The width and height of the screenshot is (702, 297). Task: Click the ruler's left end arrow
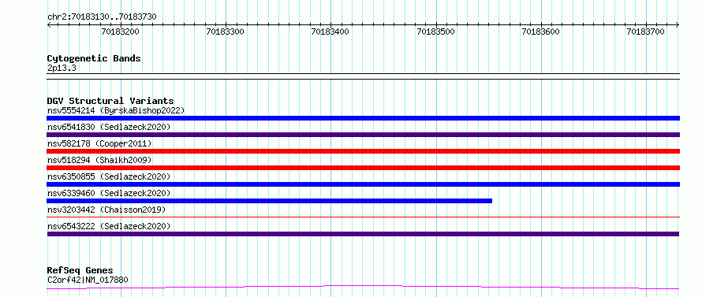coord(49,24)
